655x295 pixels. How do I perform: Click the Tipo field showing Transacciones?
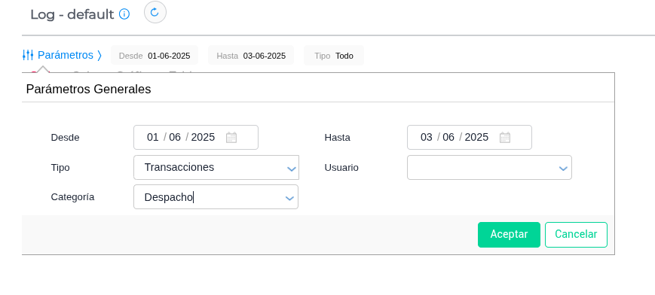tap(216, 167)
